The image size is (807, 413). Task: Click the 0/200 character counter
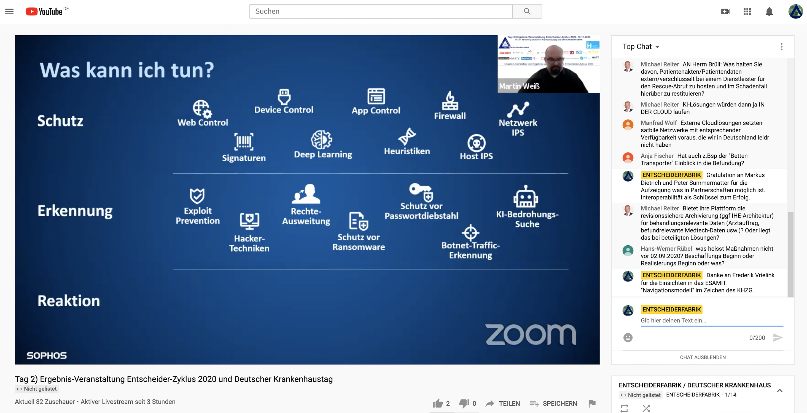click(x=757, y=338)
